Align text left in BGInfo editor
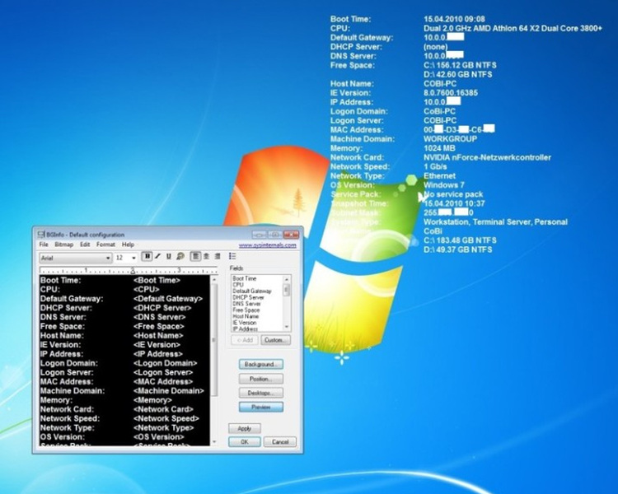 tap(195, 257)
